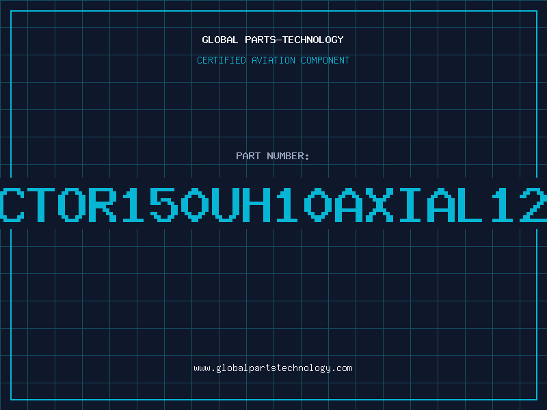
Task: Click the large part number text 'CTOR150UH10AXIAL12'
Action: point(273,204)
